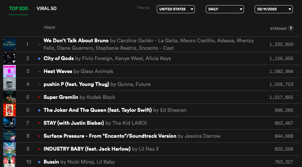Viewport: 302px width, 167px height.
Task: Select the Surface Pressure track title
Action: pyautogui.click(x=110, y=136)
